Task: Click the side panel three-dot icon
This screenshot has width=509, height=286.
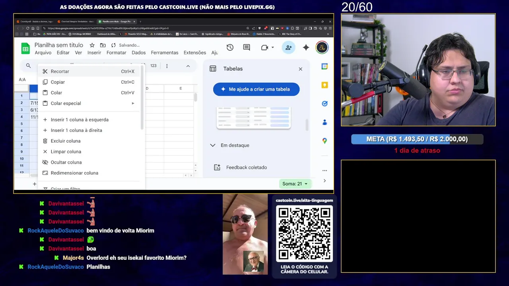Action: click(324, 170)
